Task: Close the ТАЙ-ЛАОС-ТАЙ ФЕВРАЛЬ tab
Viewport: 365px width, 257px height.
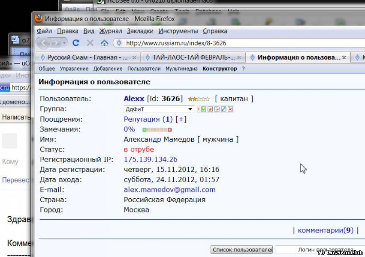Action: [239, 57]
